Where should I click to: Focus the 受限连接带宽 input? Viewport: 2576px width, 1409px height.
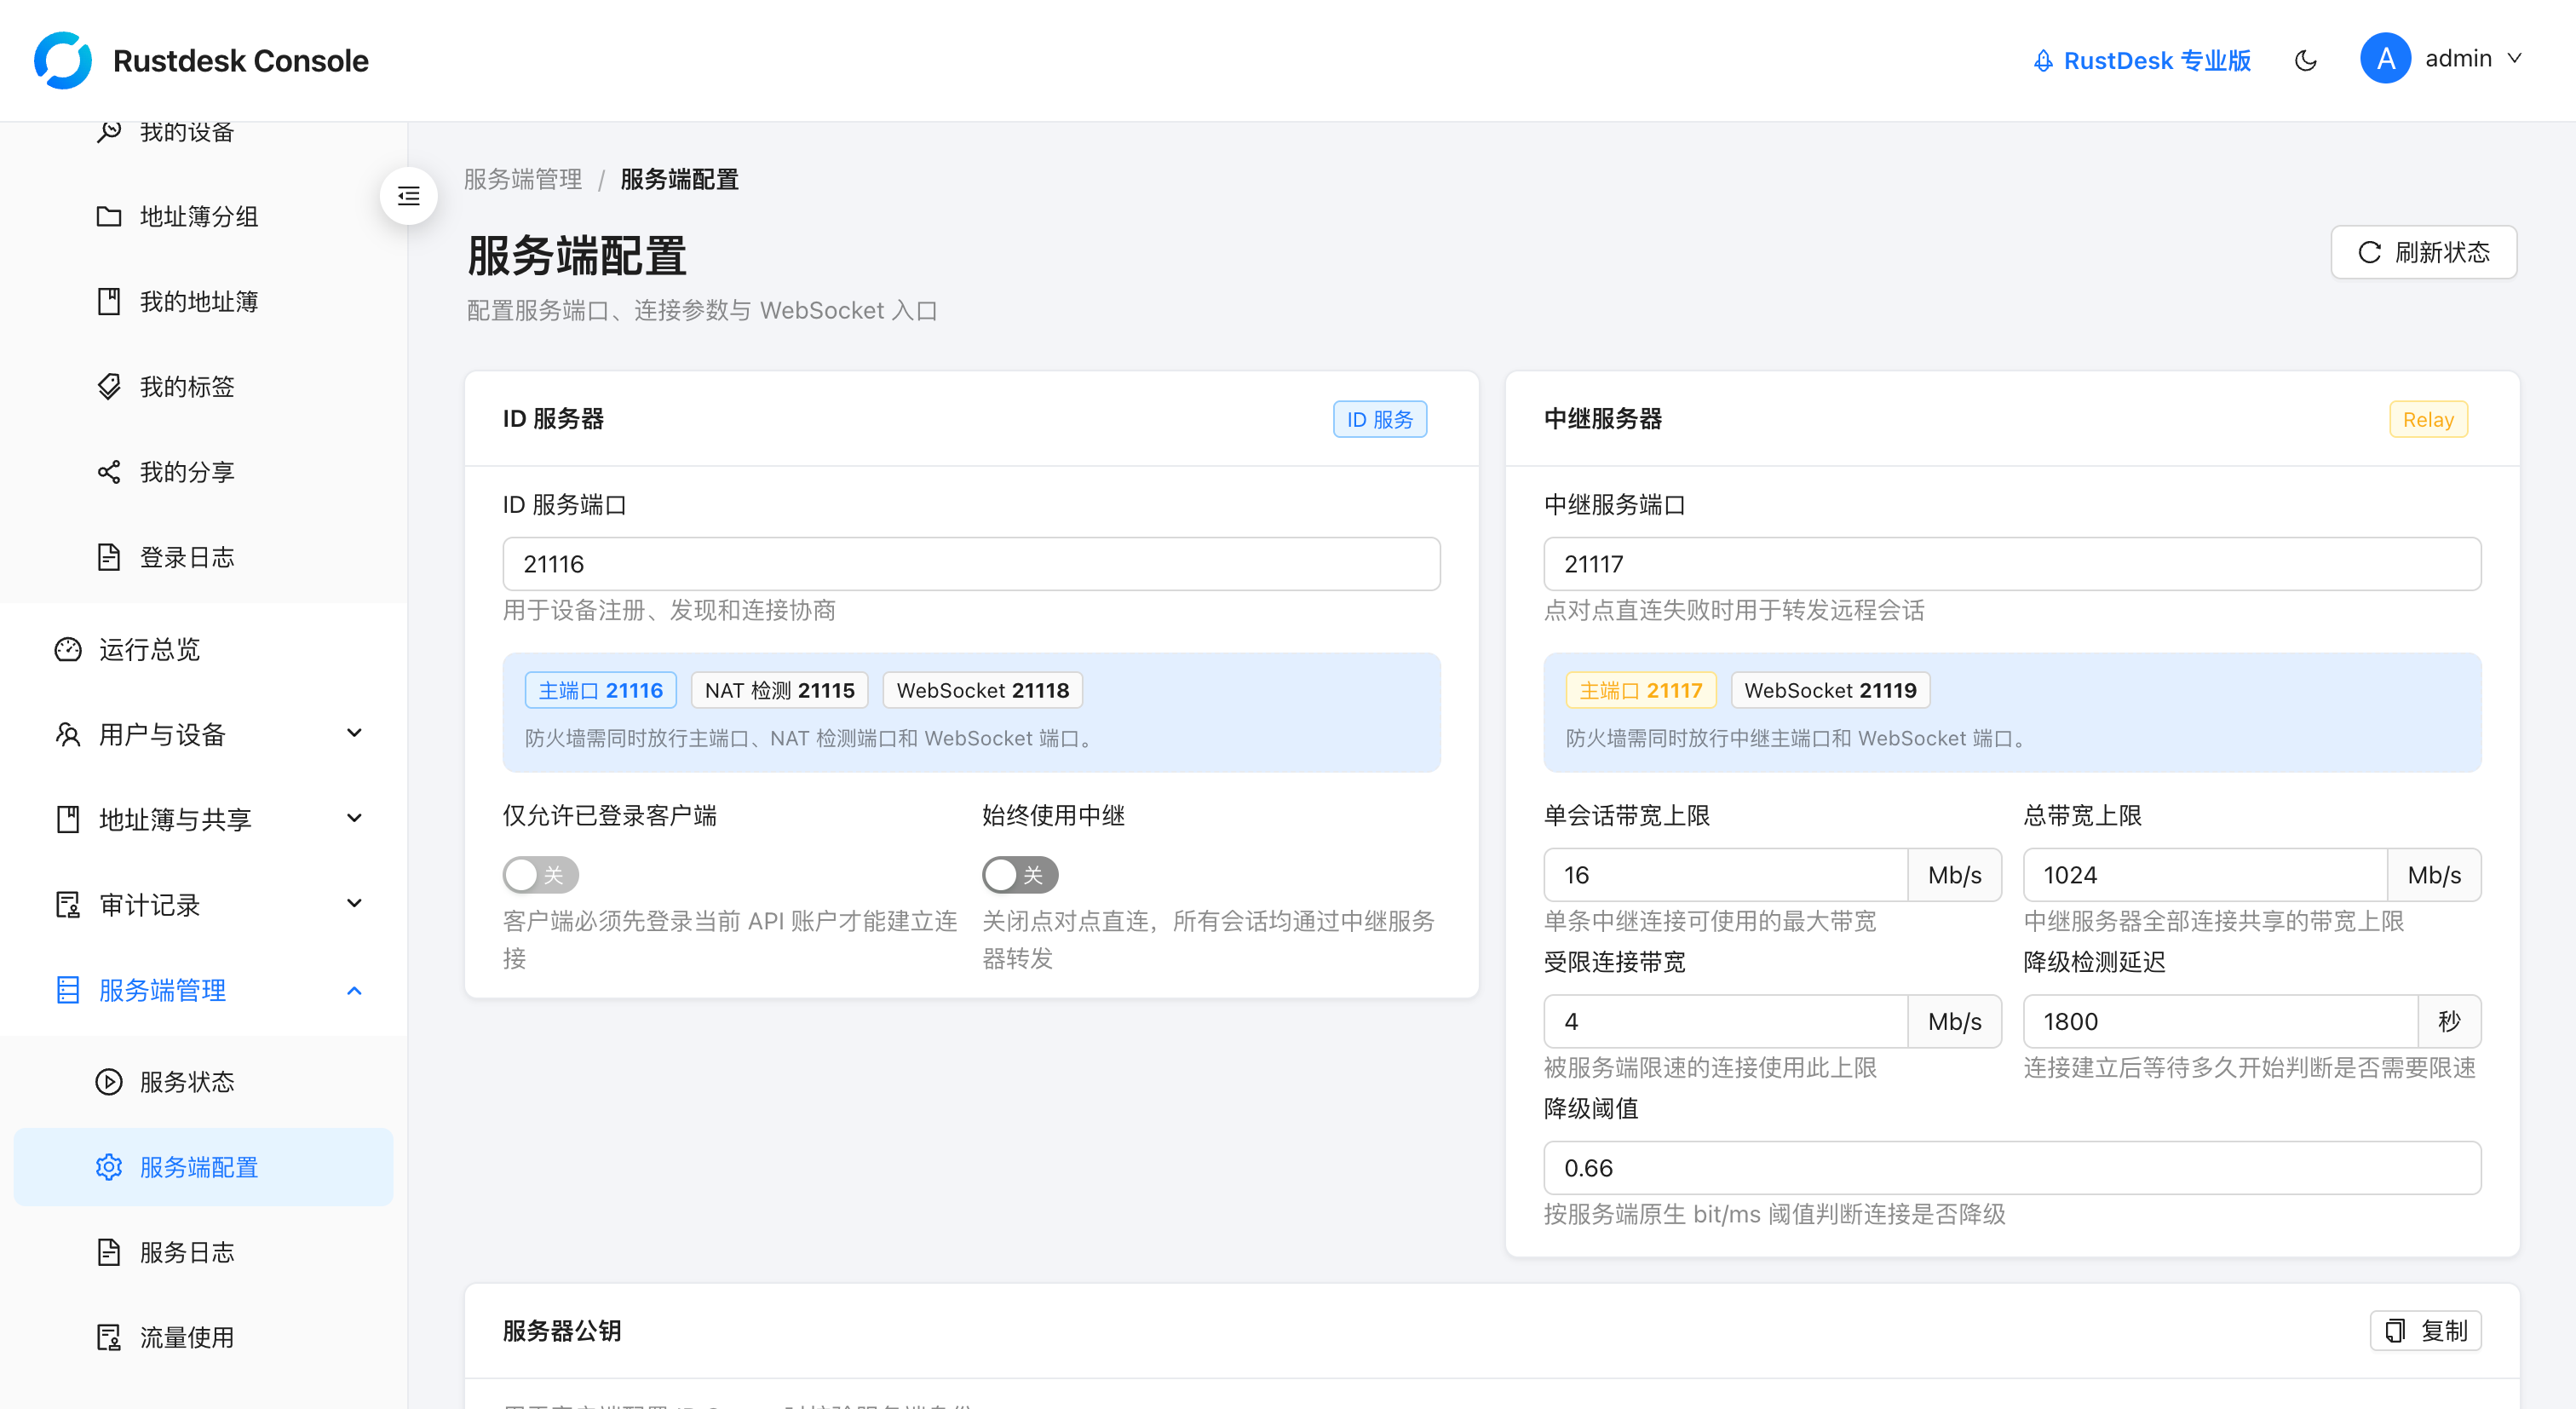[1725, 1021]
